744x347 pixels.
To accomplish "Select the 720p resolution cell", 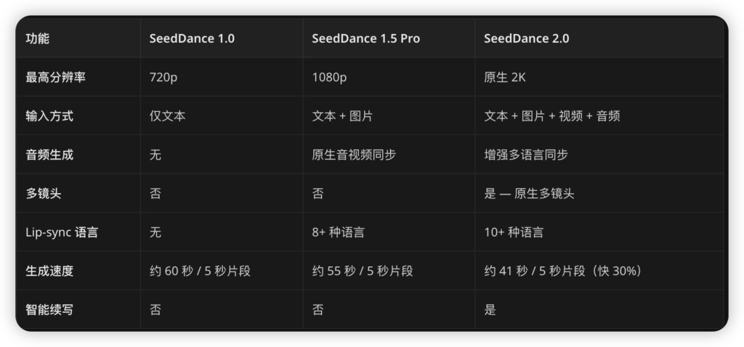I will 163,77.
